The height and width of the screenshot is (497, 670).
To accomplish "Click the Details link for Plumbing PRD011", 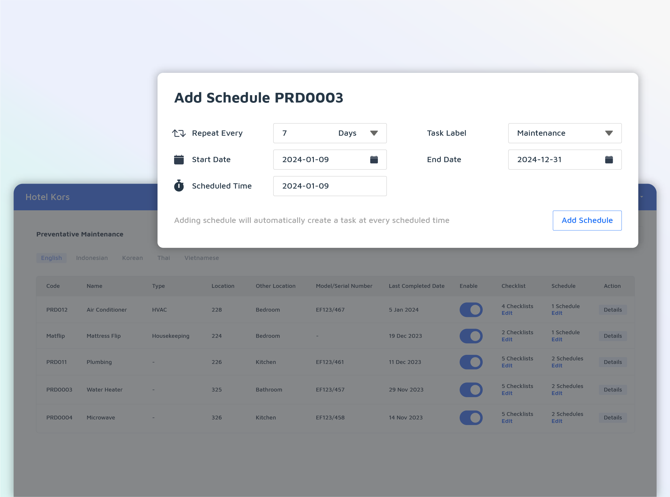I will pyautogui.click(x=613, y=362).
